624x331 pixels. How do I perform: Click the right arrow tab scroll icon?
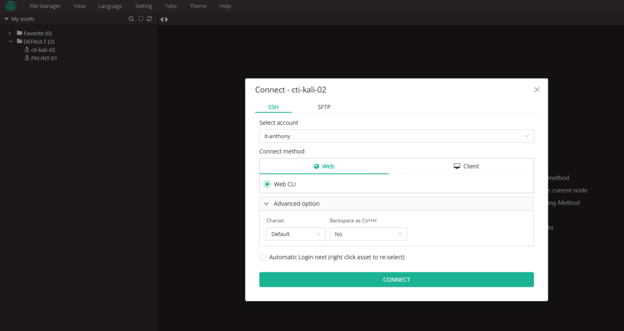click(166, 20)
